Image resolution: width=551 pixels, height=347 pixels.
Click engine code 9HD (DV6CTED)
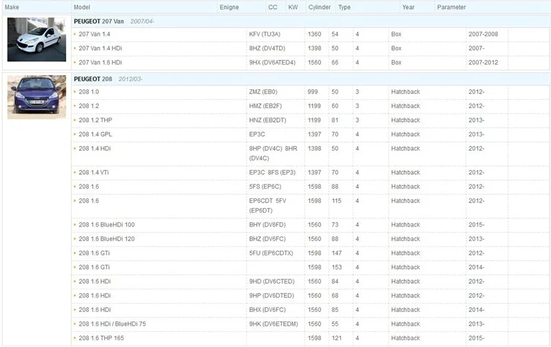271,282
